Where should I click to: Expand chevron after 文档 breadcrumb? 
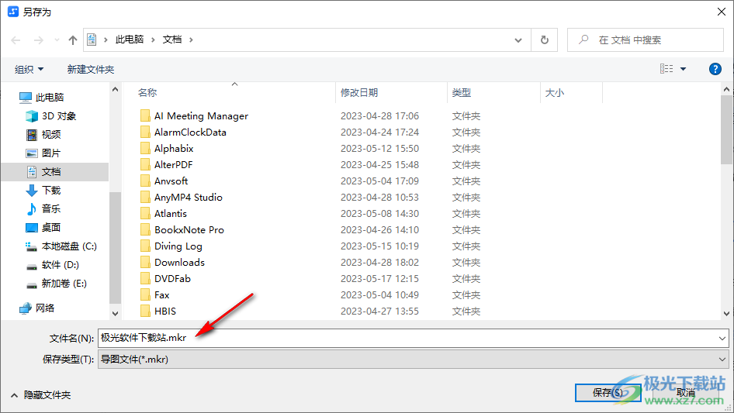tap(191, 40)
